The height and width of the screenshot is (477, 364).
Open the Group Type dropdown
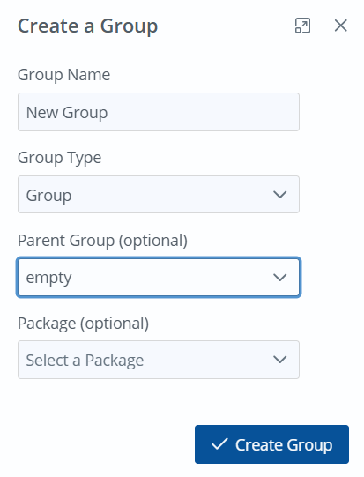pos(159,194)
